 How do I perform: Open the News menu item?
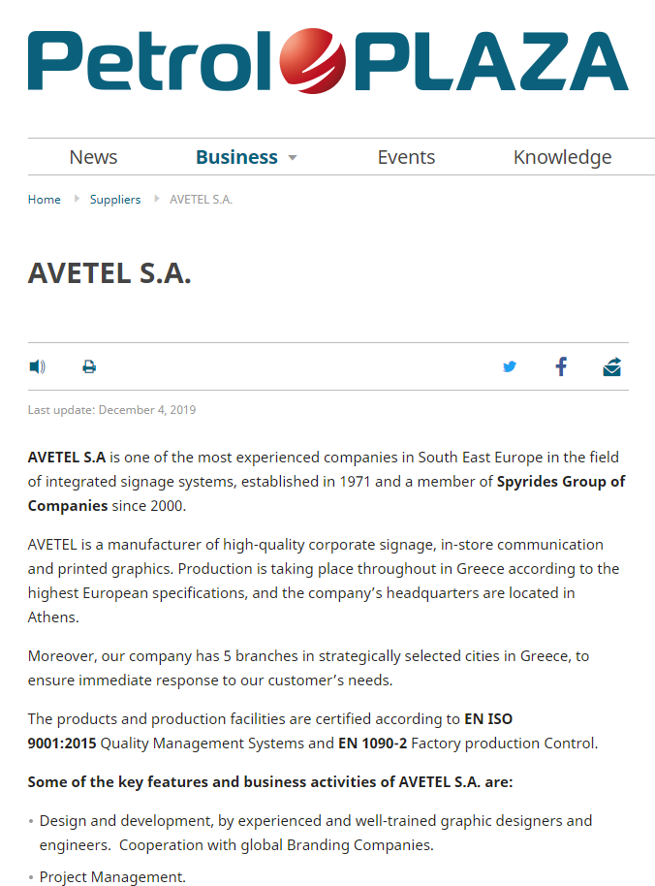pyautogui.click(x=93, y=157)
